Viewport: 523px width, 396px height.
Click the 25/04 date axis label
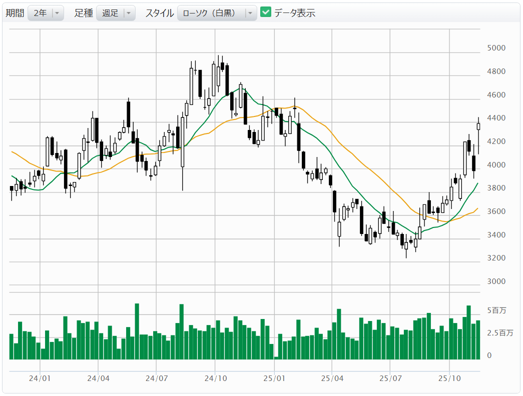pyautogui.click(x=332, y=379)
